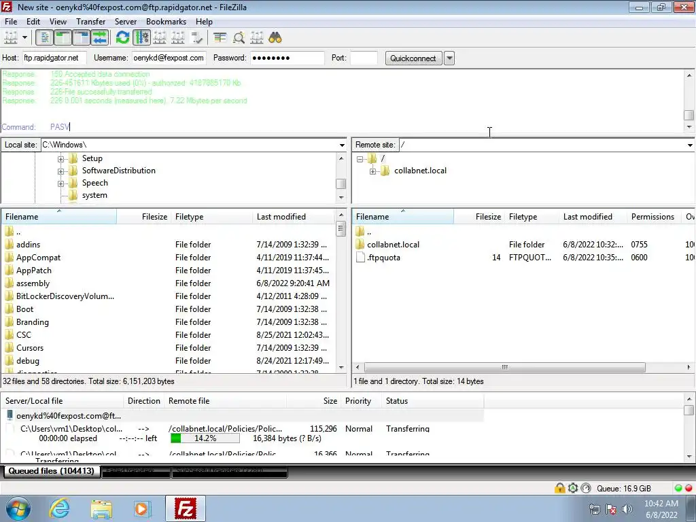Sort local files by Last modified column

point(294,217)
